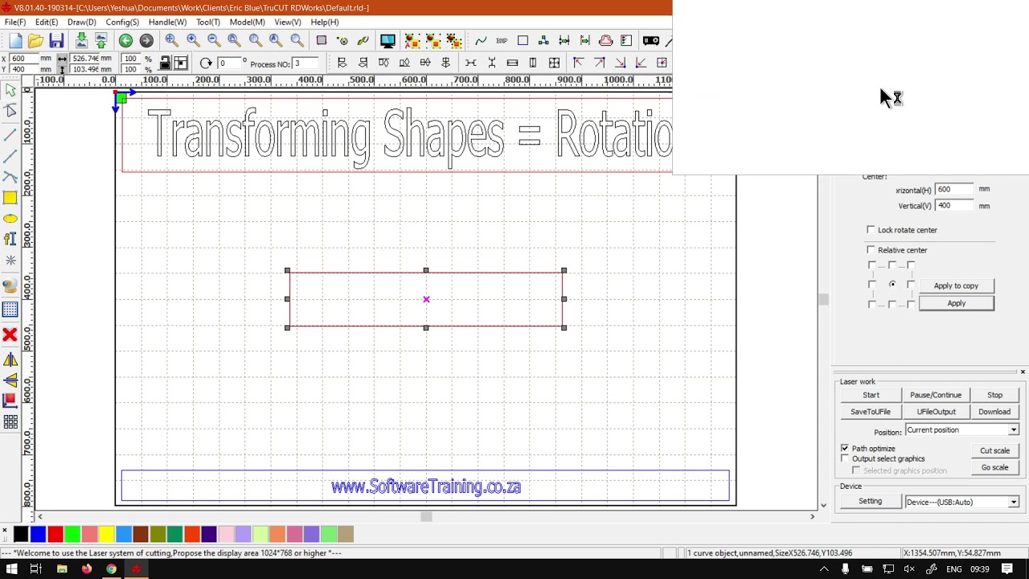
Task: Toggle Lock rotate center checkbox
Action: [871, 230]
